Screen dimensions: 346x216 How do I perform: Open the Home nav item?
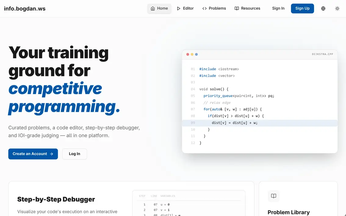coord(159,8)
